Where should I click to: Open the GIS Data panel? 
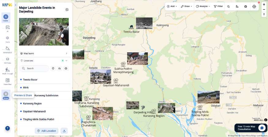pyautogui.click(x=8, y=60)
